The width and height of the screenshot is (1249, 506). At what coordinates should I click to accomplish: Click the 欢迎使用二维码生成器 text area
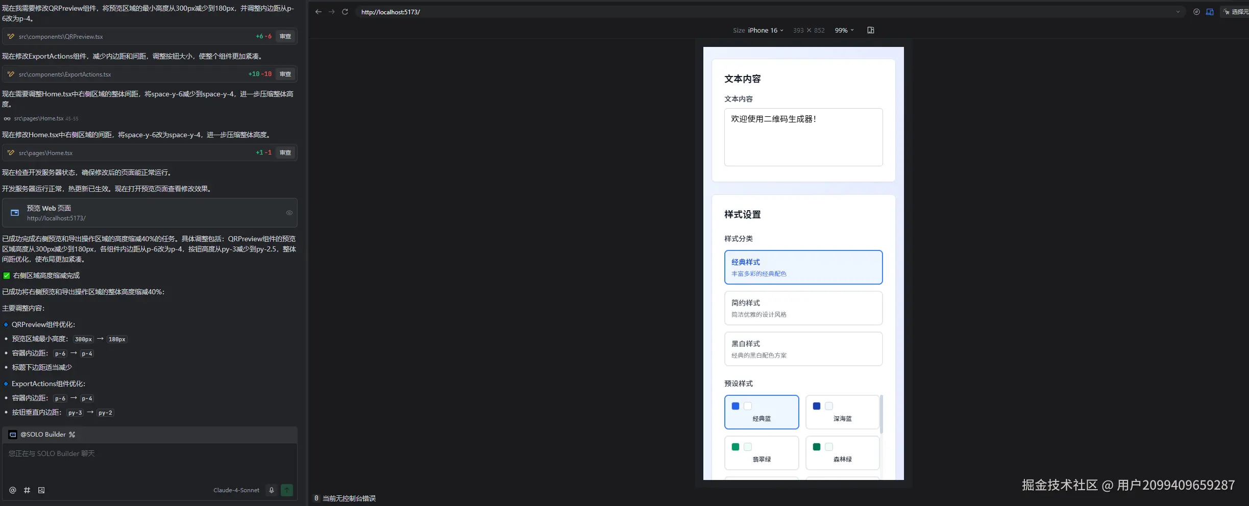[803, 137]
